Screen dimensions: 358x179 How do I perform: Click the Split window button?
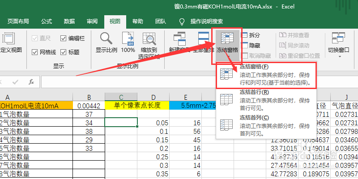click(x=251, y=35)
